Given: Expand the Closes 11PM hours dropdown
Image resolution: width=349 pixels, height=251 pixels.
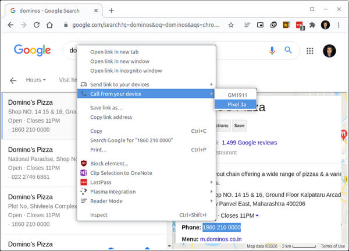Looking at the screenshot, I should coord(240,215).
